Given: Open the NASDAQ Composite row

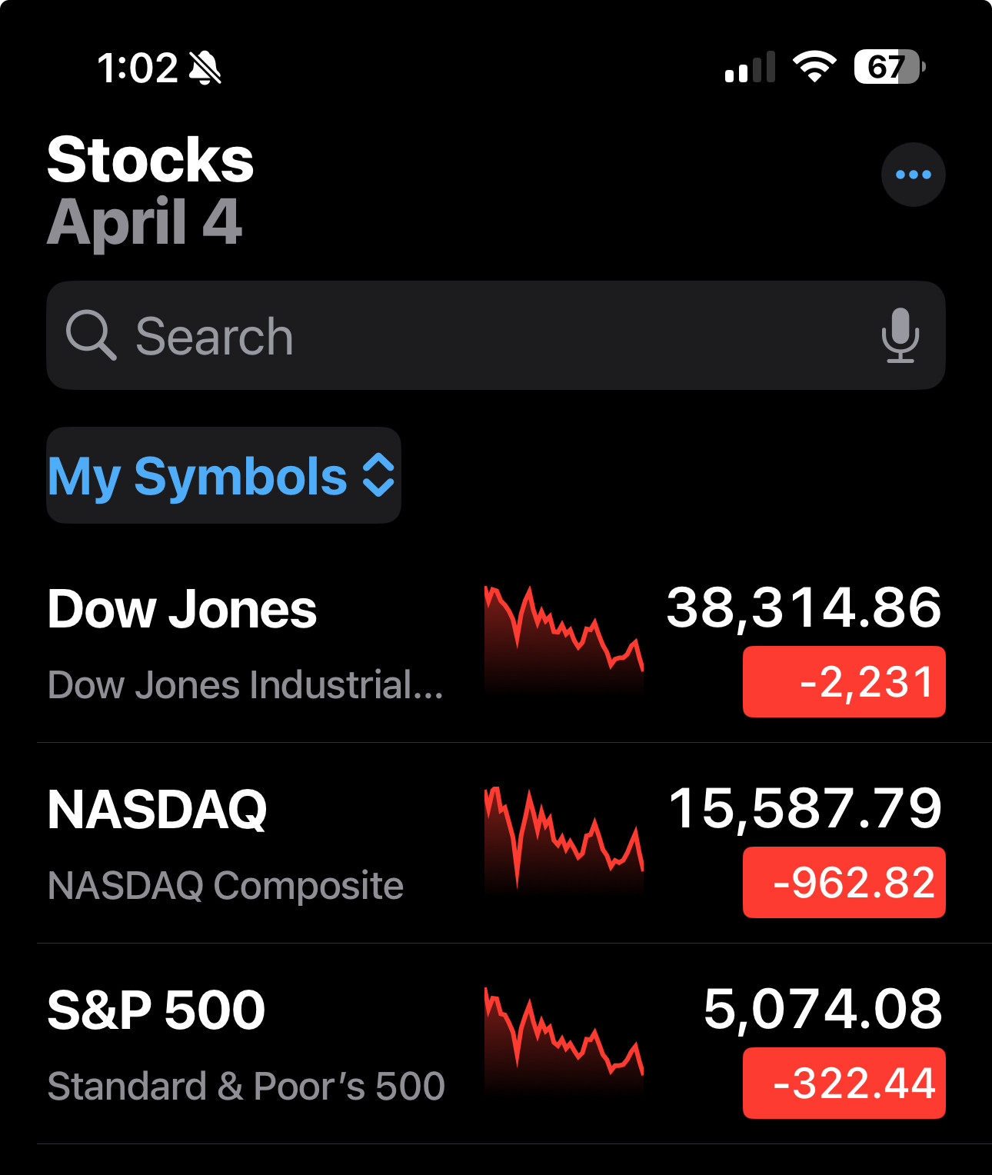Looking at the screenshot, I should pos(496,844).
